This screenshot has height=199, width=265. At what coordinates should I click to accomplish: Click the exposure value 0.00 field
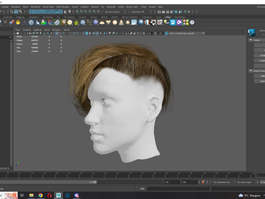149,33
